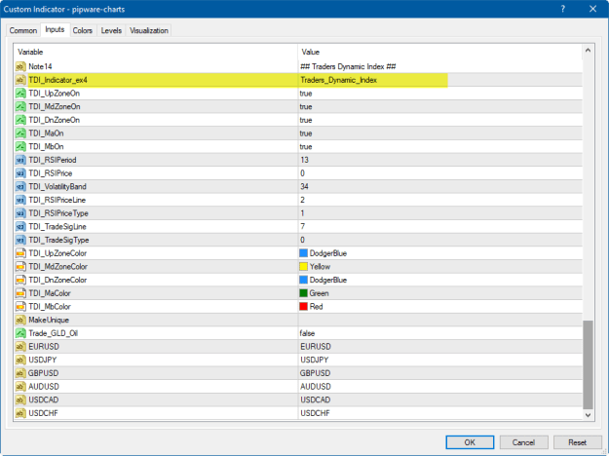
Task: Click the string icon beside AUDUSD variable
Action: 20,387
